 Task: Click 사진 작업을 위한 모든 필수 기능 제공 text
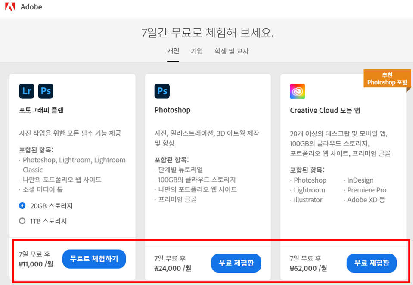70,133
